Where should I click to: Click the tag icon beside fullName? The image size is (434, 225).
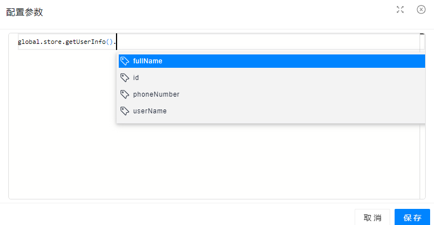click(x=125, y=61)
